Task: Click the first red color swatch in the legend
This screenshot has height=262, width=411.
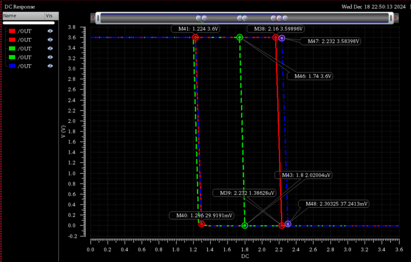Action: pos(12,31)
